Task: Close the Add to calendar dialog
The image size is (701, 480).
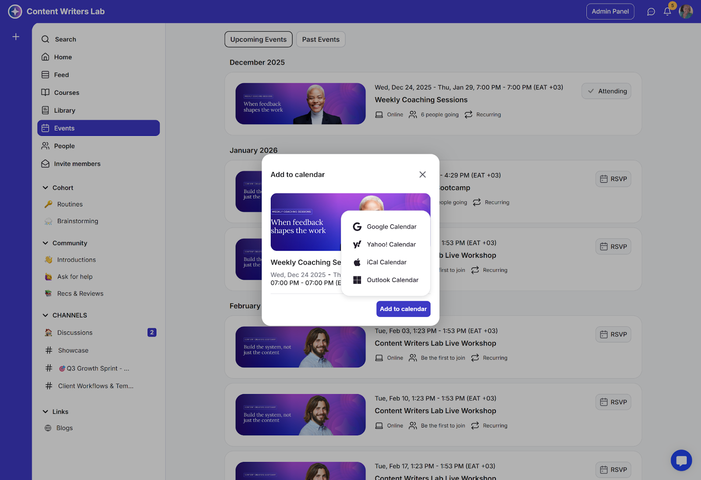Action: point(422,174)
